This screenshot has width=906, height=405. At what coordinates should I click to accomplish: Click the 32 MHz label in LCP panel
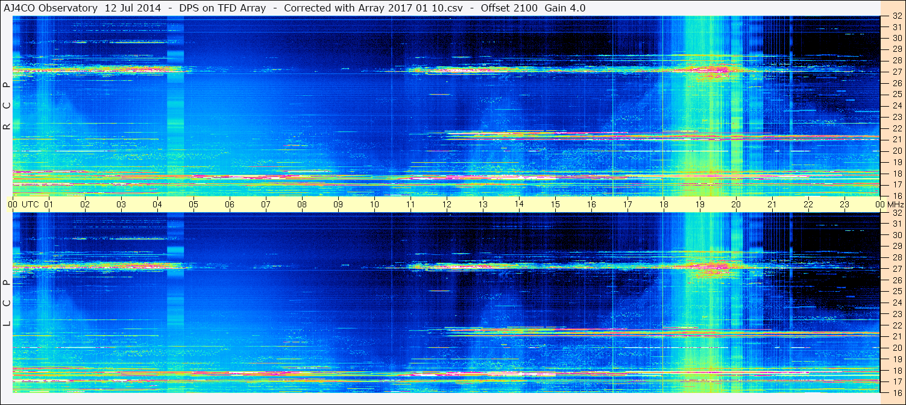897,213
